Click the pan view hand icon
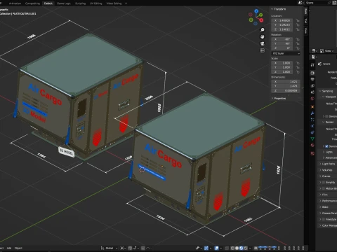 click(x=263, y=36)
